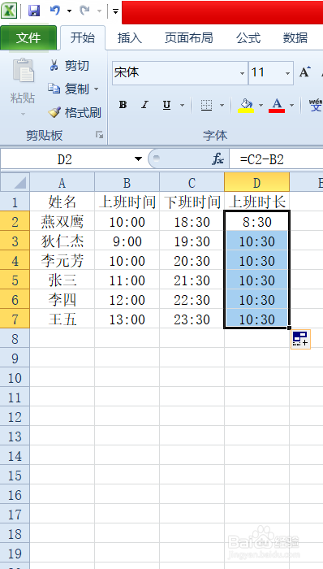
Task: Select cell with name 张三
Action: pyautogui.click(x=62, y=280)
